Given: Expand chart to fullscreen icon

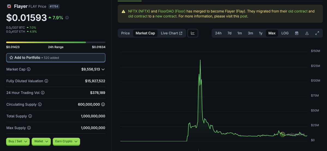Looking at the screenshot, I should (317, 33).
